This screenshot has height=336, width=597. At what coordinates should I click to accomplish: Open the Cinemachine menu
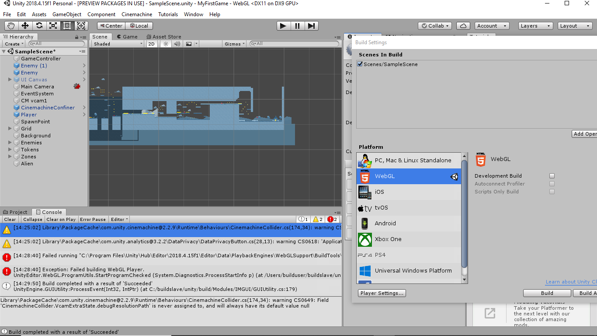[x=137, y=14]
